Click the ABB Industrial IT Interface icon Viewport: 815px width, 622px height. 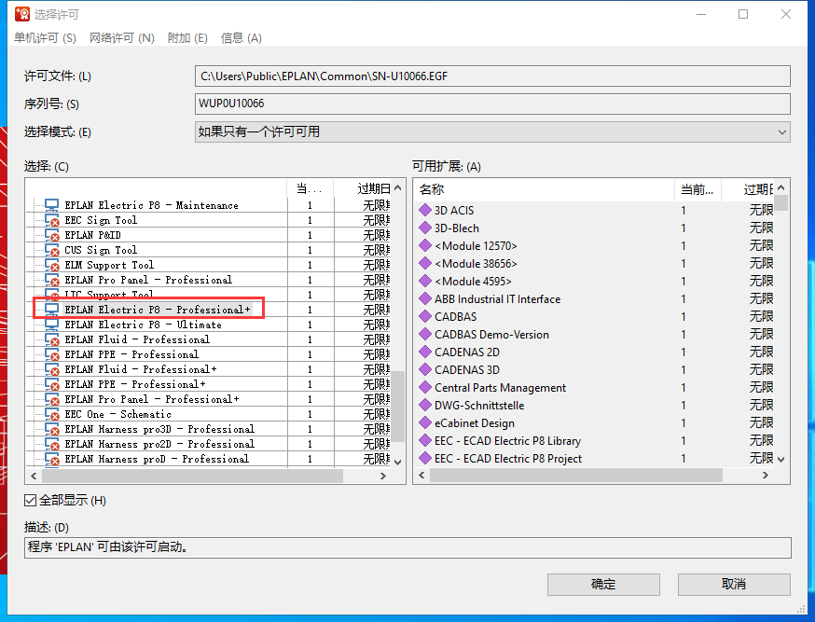[x=425, y=298]
